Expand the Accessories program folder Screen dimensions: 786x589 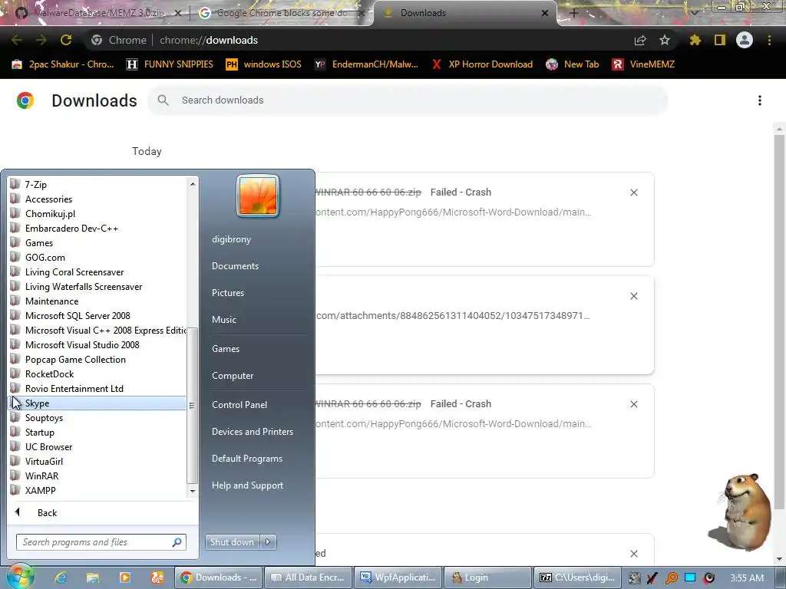97,199
